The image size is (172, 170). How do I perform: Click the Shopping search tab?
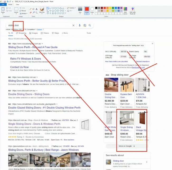pyautogui.click(x=21, y=33)
